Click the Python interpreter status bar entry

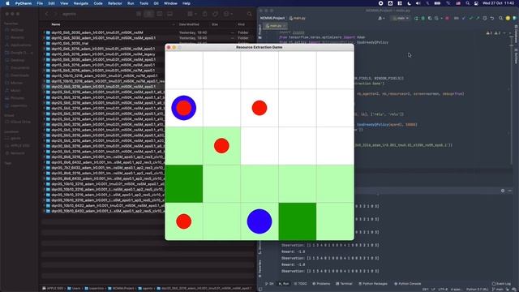point(477,290)
